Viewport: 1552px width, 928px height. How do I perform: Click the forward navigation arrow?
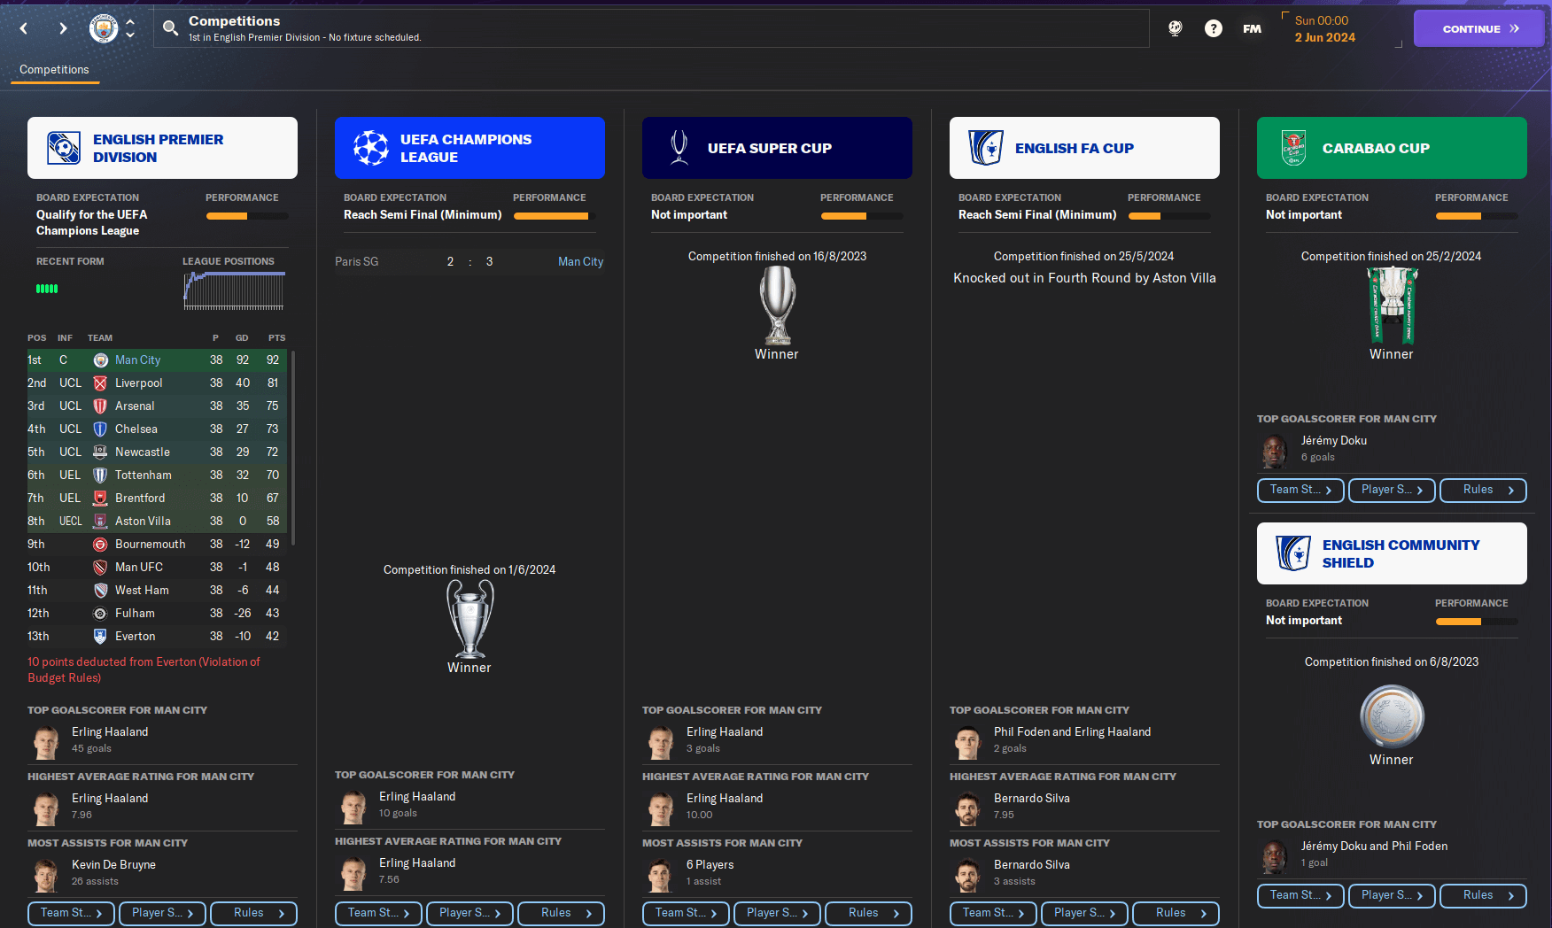pos(63,28)
